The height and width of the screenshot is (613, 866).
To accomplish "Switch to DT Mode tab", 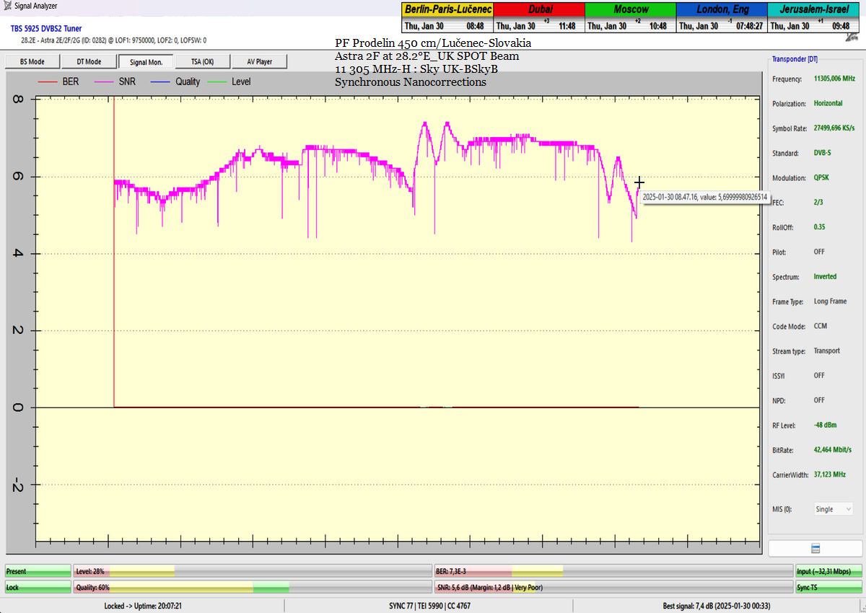I will [x=88, y=62].
